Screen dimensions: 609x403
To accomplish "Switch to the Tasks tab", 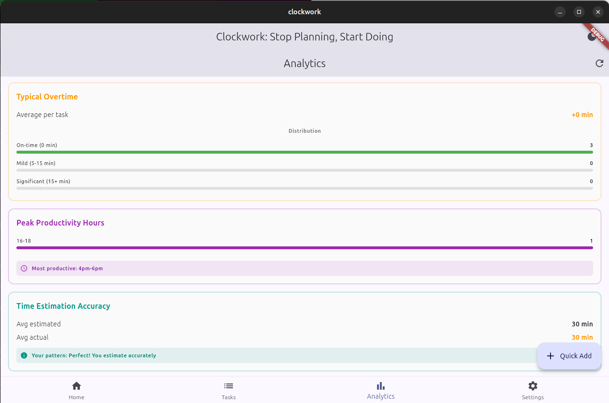I will (x=228, y=390).
